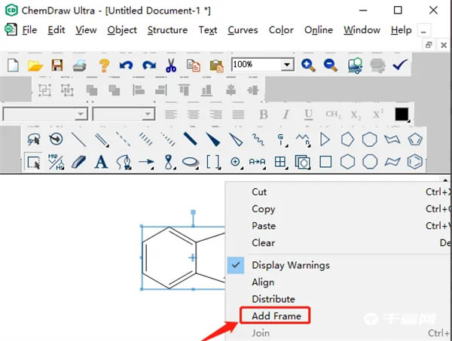Click the check structure checkmark icon
Screen dimensions: 452x341
(400, 65)
